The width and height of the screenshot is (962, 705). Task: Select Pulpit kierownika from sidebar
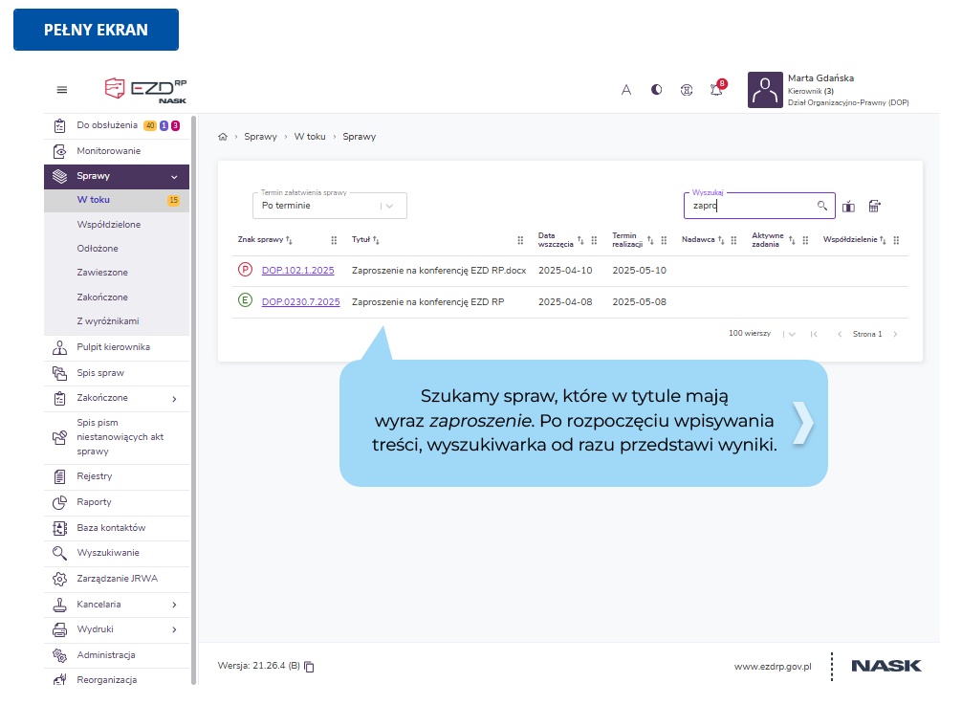coord(113,347)
